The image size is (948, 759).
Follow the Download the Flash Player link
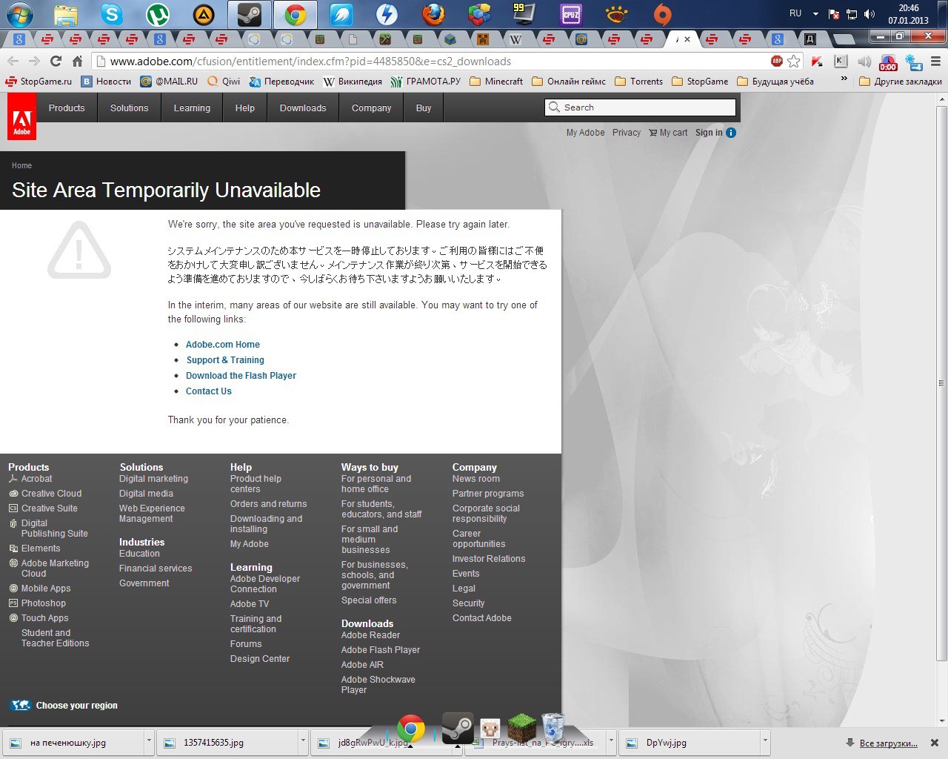click(x=241, y=376)
